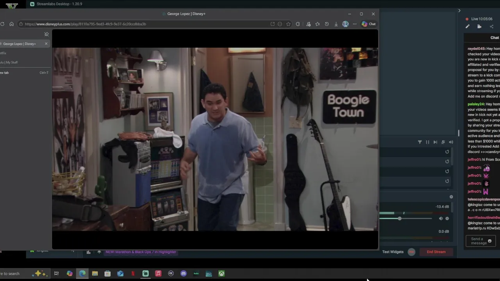
Task: Collapse the Streamlabs chat panel arrow
Action: [x=459, y=11]
